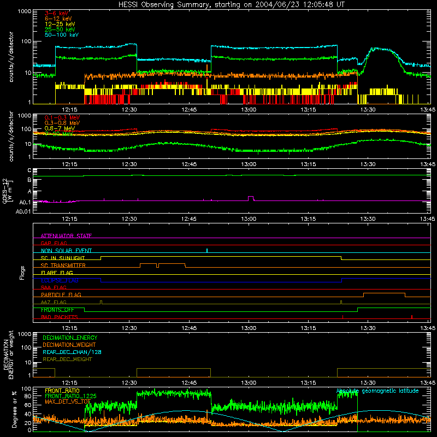Click the B tick label on GOES axis
This screenshot has height=437, width=437.
(29, 180)
